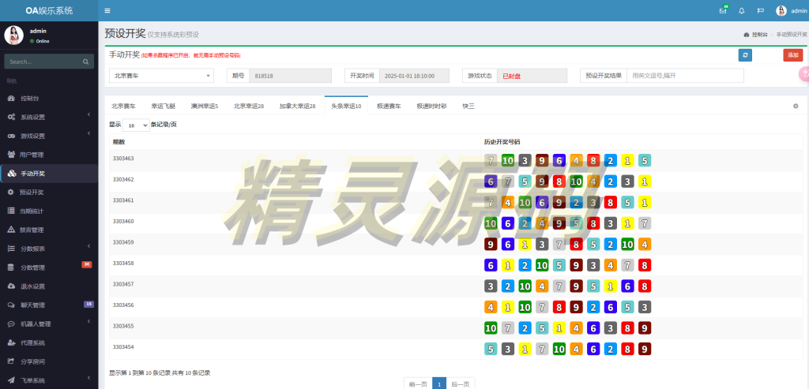
Task: Open the flag tasks icon
Action: tap(761, 10)
